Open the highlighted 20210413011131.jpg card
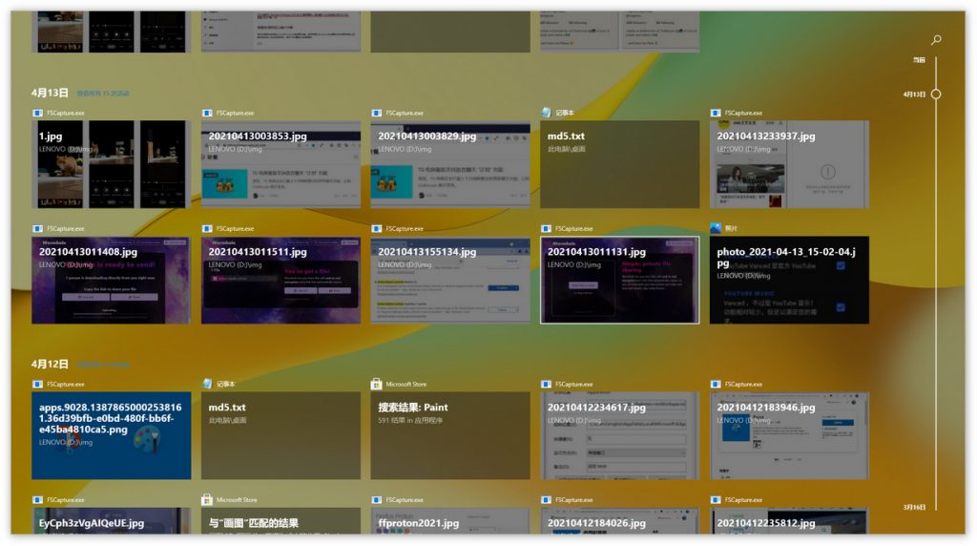977x546 pixels. point(619,281)
